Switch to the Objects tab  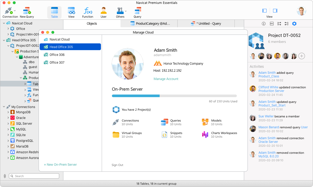click(92, 23)
